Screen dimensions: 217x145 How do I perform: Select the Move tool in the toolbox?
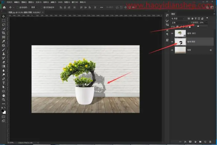[3, 16]
